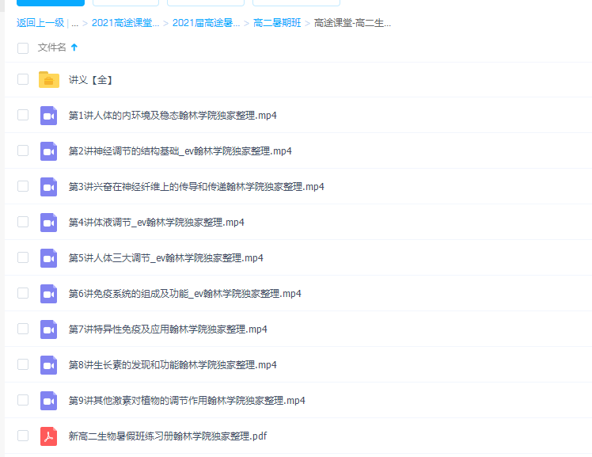Go to 高二暑期班 in breadcrumb

[277, 23]
